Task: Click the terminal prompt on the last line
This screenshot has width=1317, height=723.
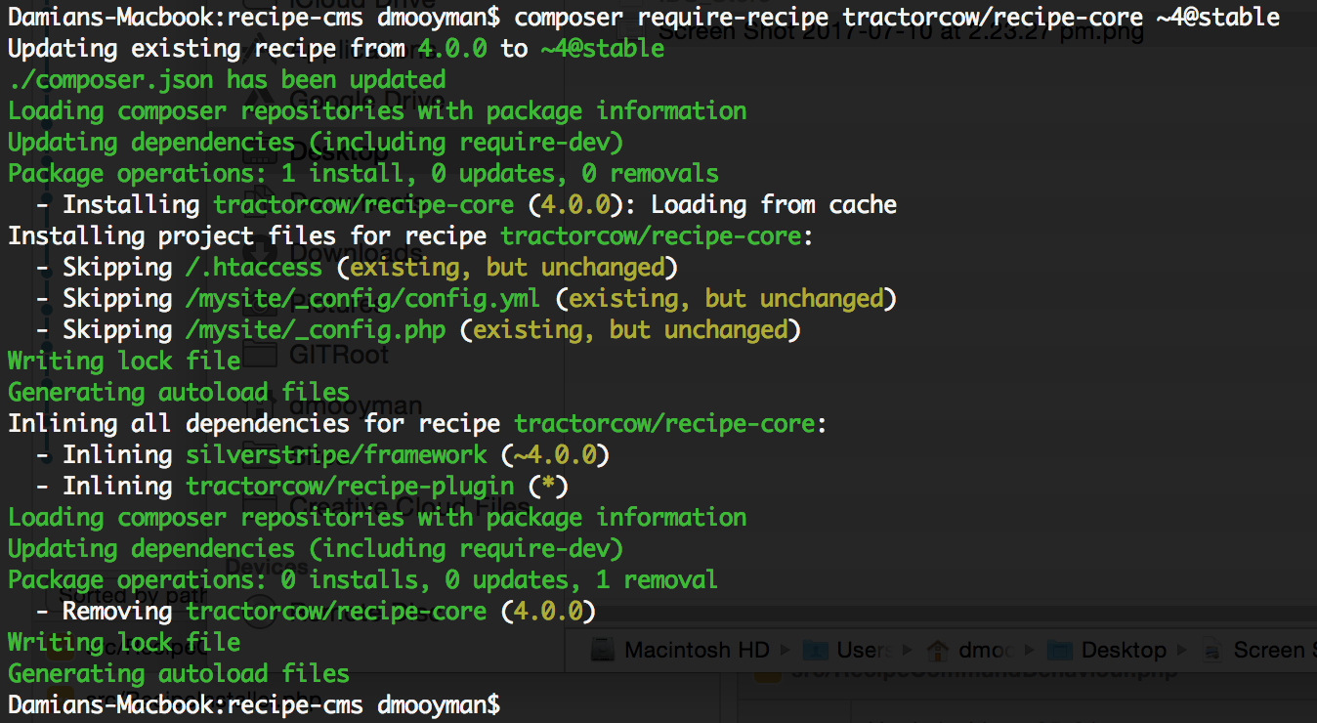Action: (254, 704)
